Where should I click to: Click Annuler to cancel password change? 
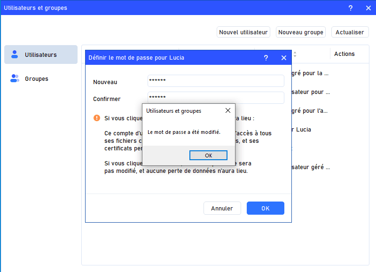point(222,208)
